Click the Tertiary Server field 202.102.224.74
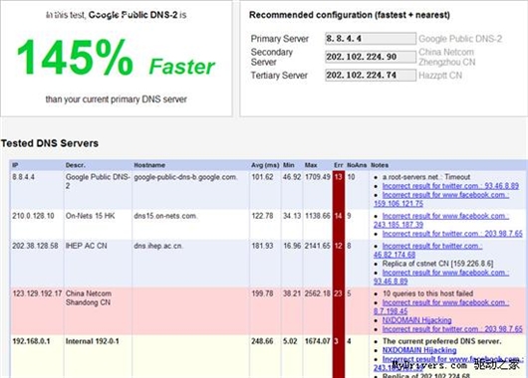Viewport: 528px width, 378px height. 371,75
